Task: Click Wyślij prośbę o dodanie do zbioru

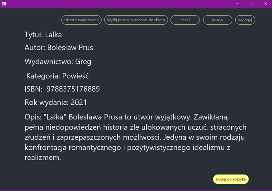Action: pos(136,20)
